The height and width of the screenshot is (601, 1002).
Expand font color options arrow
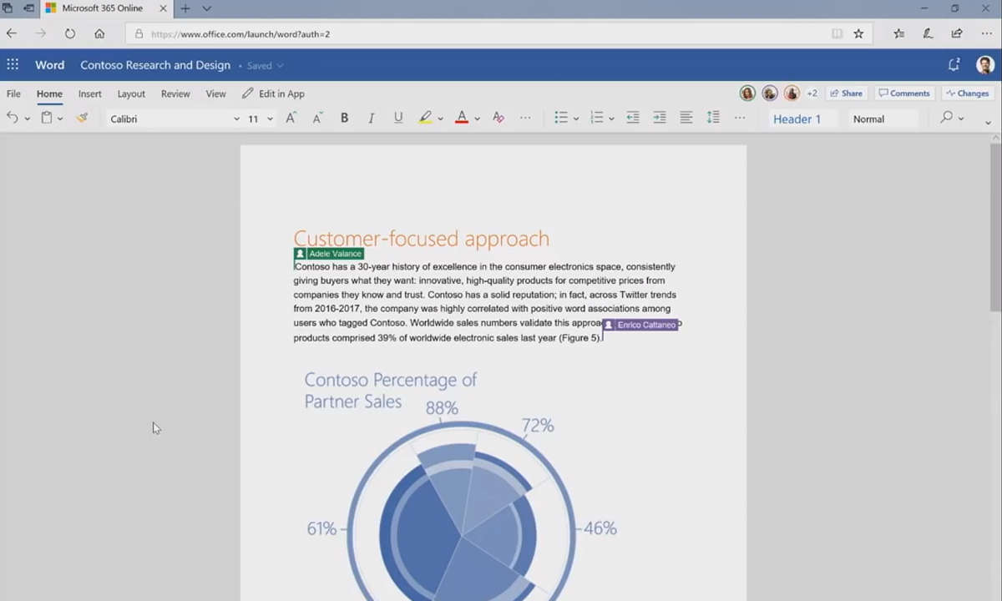tap(477, 119)
